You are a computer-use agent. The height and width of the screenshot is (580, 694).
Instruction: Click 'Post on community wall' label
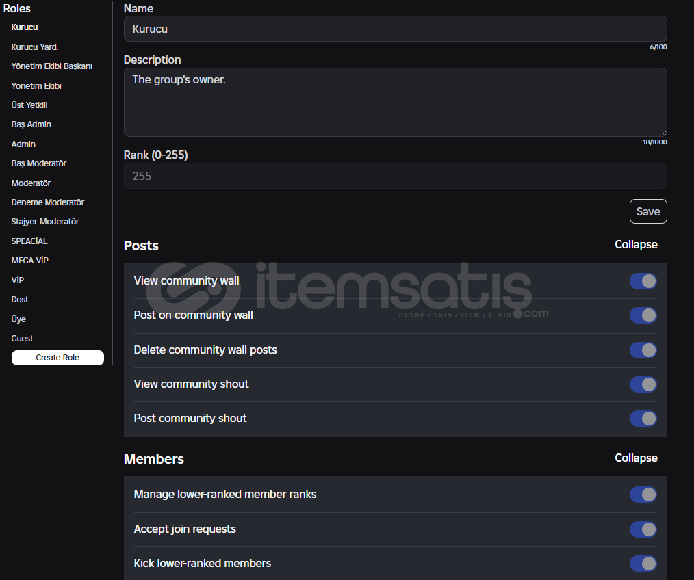194,315
